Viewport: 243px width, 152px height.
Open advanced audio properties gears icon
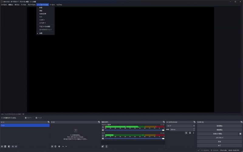pyautogui.click(x=103, y=147)
